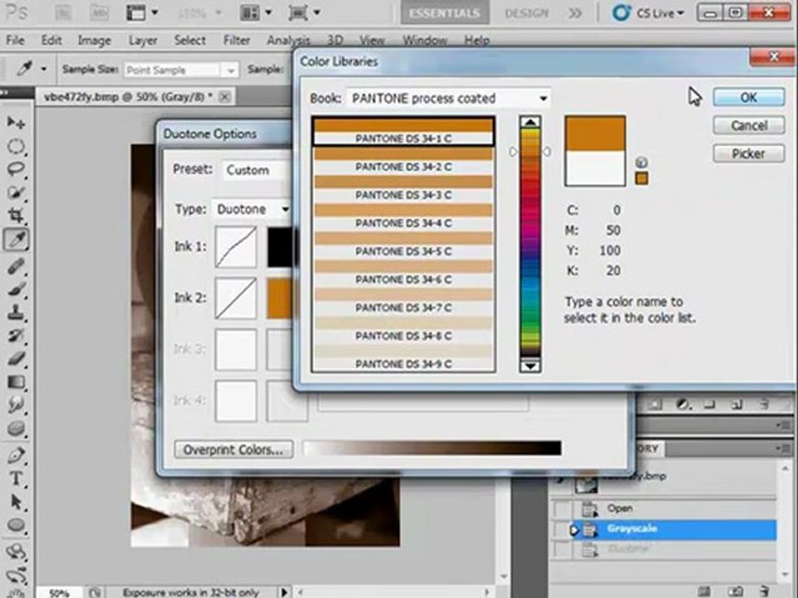Image resolution: width=798 pixels, height=598 pixels.
Task: Open the Image menu
Action: pyautogui.click(x=94, y=40)
